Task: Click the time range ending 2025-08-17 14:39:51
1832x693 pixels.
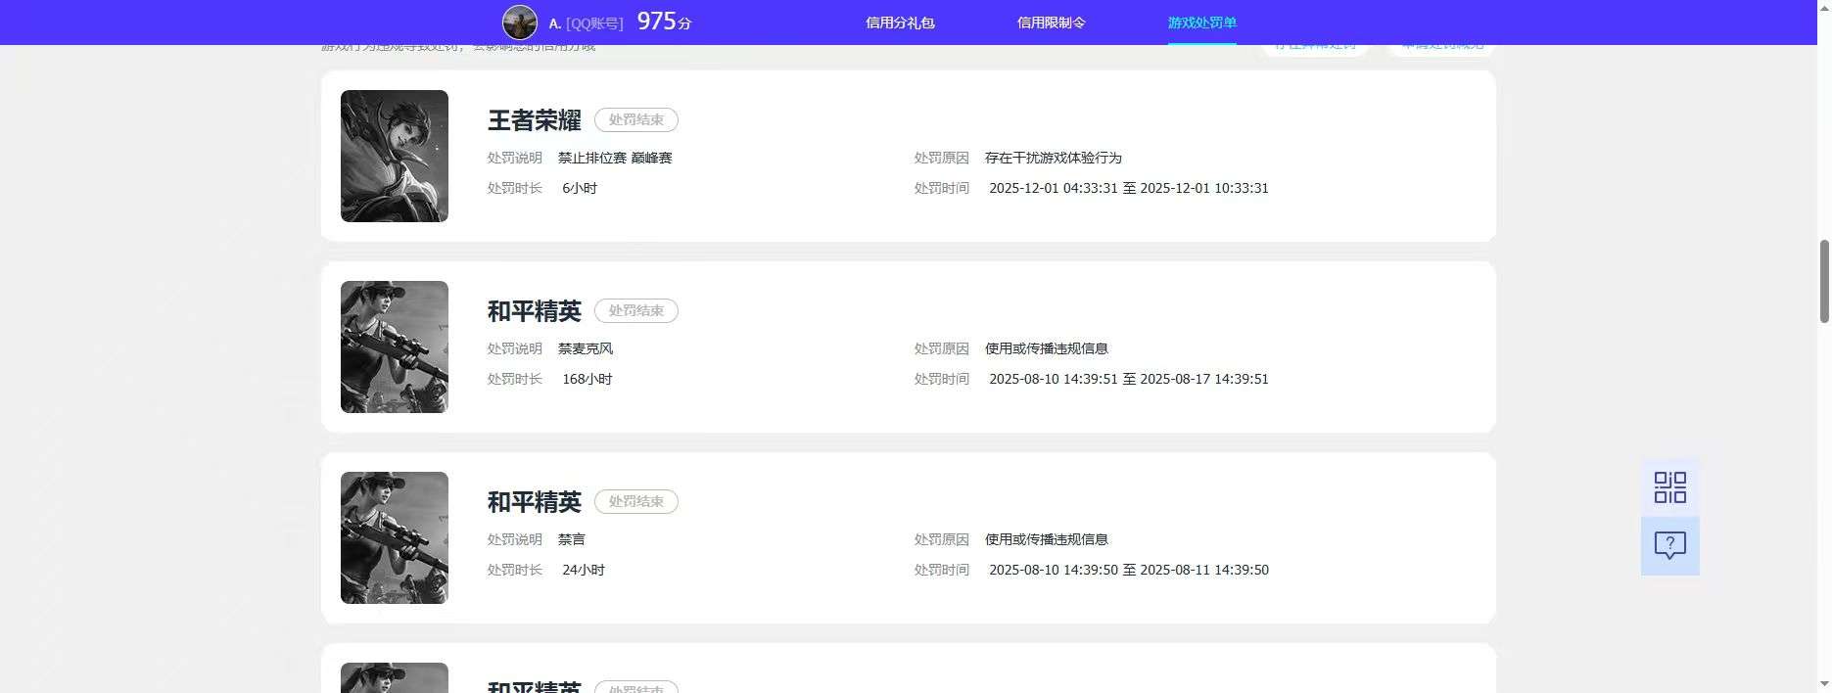Action: (1129, 379)
